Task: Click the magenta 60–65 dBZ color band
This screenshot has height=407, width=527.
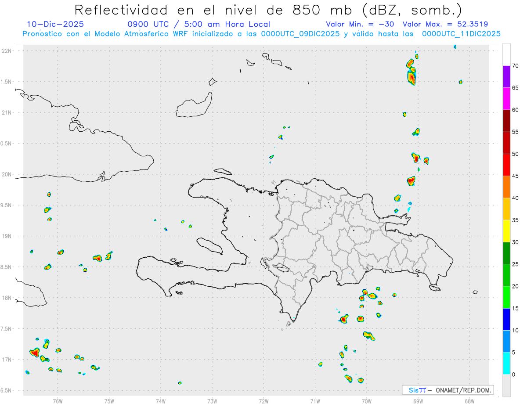Action: [506, 98]
